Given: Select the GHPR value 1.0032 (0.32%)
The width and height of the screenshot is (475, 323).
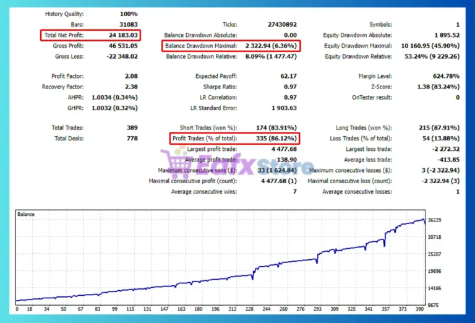Looking at the screenshot, I should 115,108.
